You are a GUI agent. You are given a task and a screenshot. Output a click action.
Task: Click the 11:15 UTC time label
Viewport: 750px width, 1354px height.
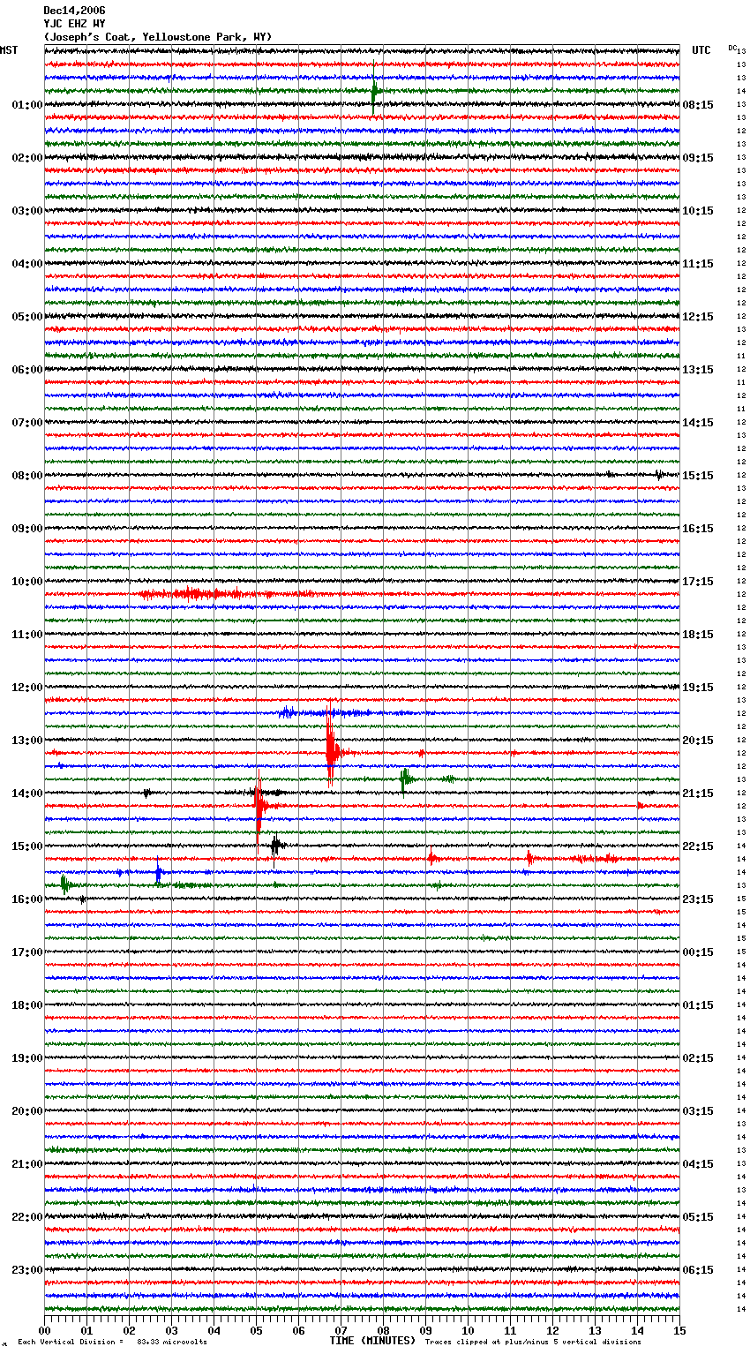tap(698, 264)
